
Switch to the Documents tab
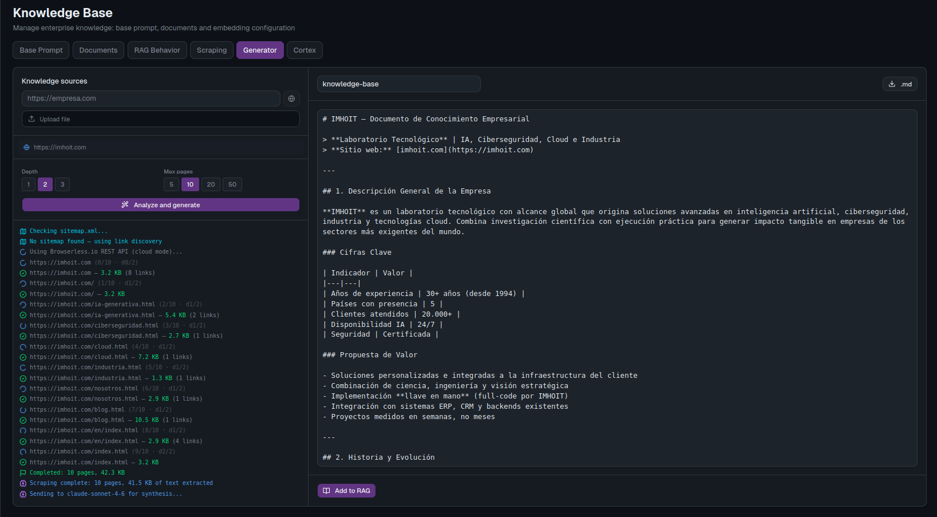coord(98,50)
